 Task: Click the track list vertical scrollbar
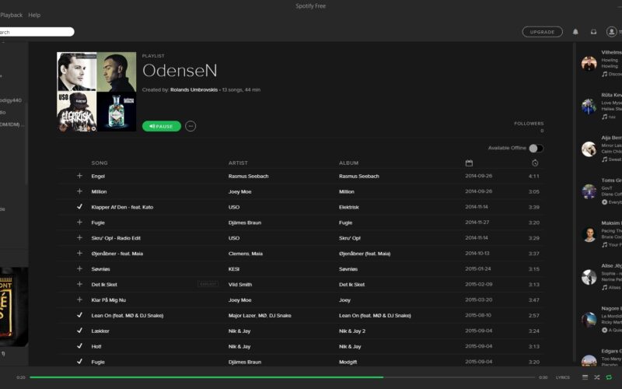[574, 202]
